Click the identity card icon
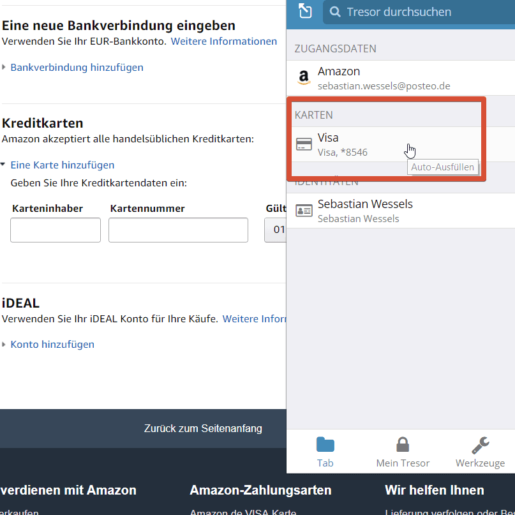 pyautogui.click(x=304, y=211)
